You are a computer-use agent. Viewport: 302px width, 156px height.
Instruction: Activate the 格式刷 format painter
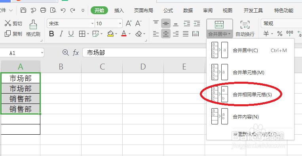33,28
